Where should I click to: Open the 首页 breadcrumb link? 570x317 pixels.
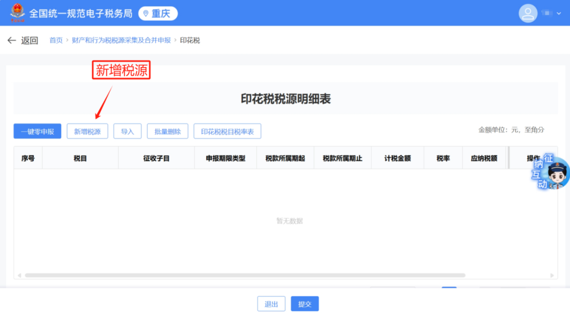(x=56, y=40)
